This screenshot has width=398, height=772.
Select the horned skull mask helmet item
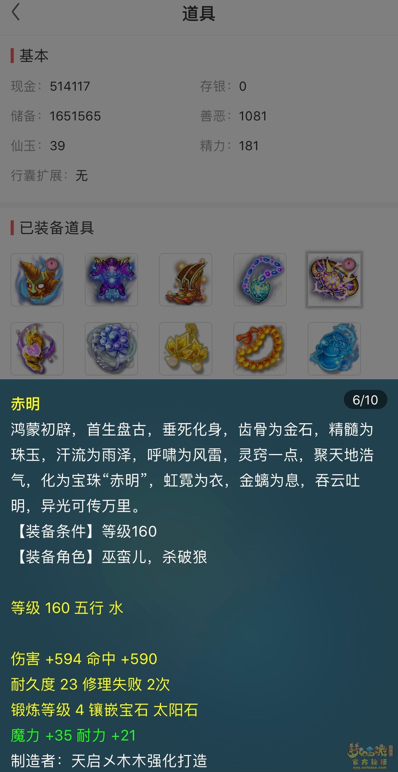tap(37, 280)
